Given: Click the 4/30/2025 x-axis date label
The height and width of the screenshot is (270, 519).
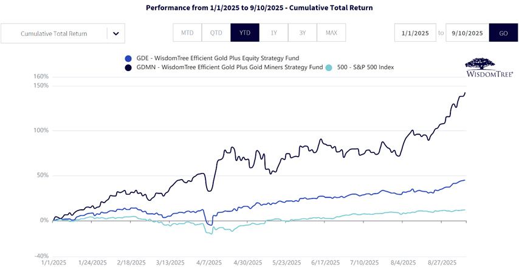Looking at the screenshot, I should [x=247, y=263].
